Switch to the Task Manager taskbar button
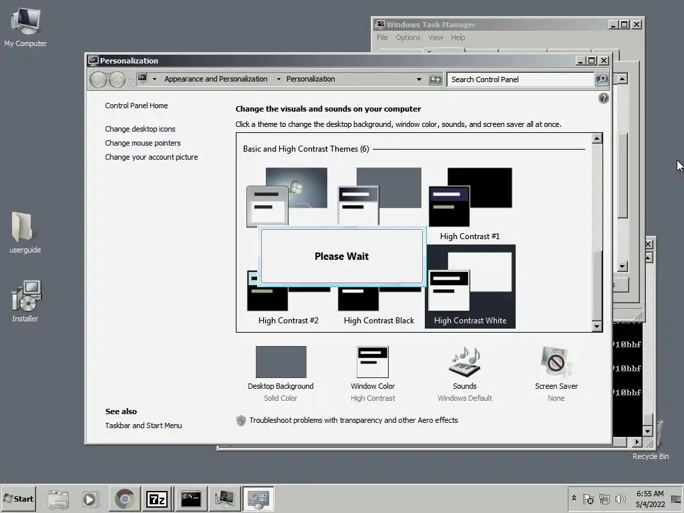This screenshot has width=684, height=513. point(224,498)
